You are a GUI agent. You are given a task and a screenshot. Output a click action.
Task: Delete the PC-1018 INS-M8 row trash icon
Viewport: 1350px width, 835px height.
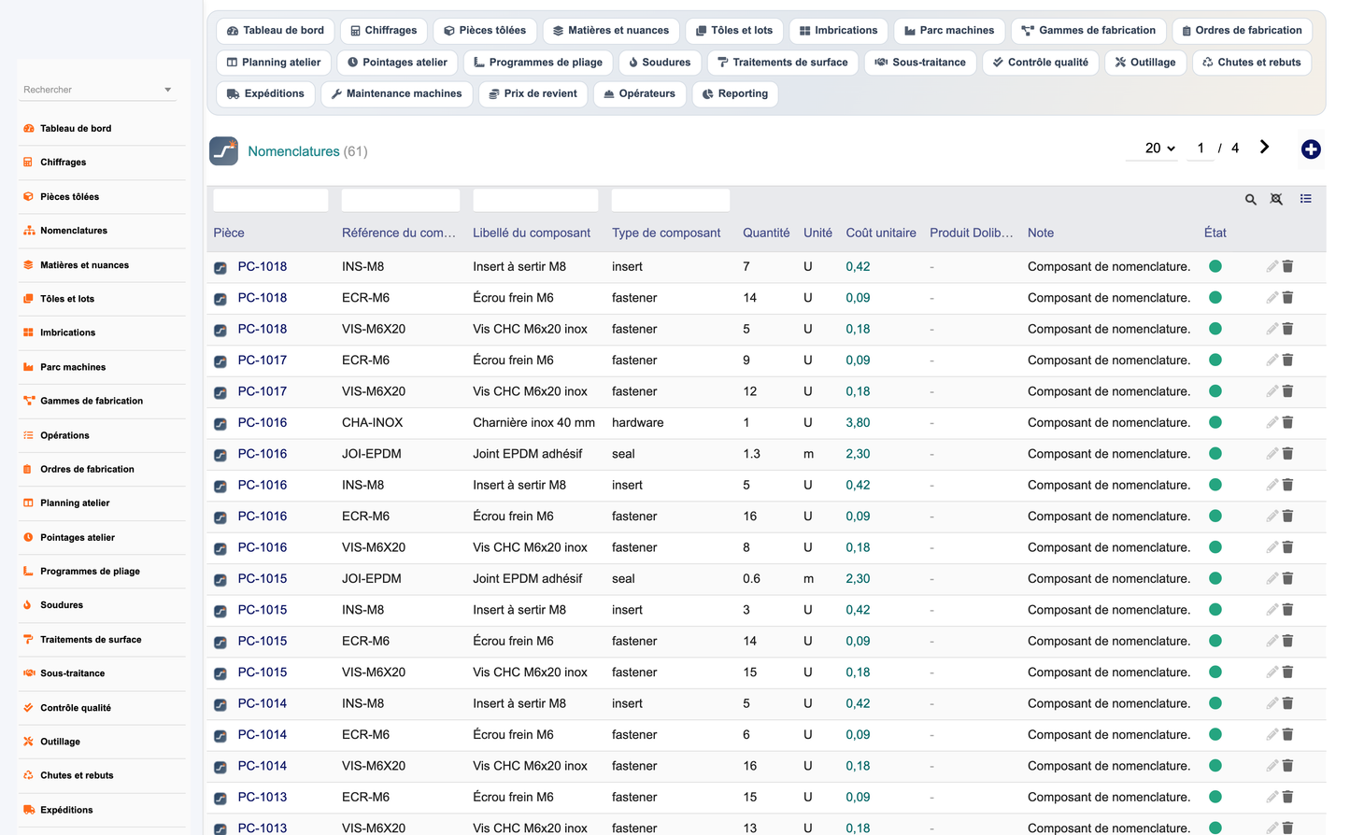(1287, 266)
